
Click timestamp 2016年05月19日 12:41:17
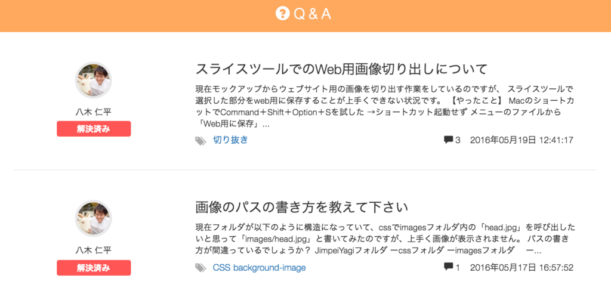pos(521,140)
